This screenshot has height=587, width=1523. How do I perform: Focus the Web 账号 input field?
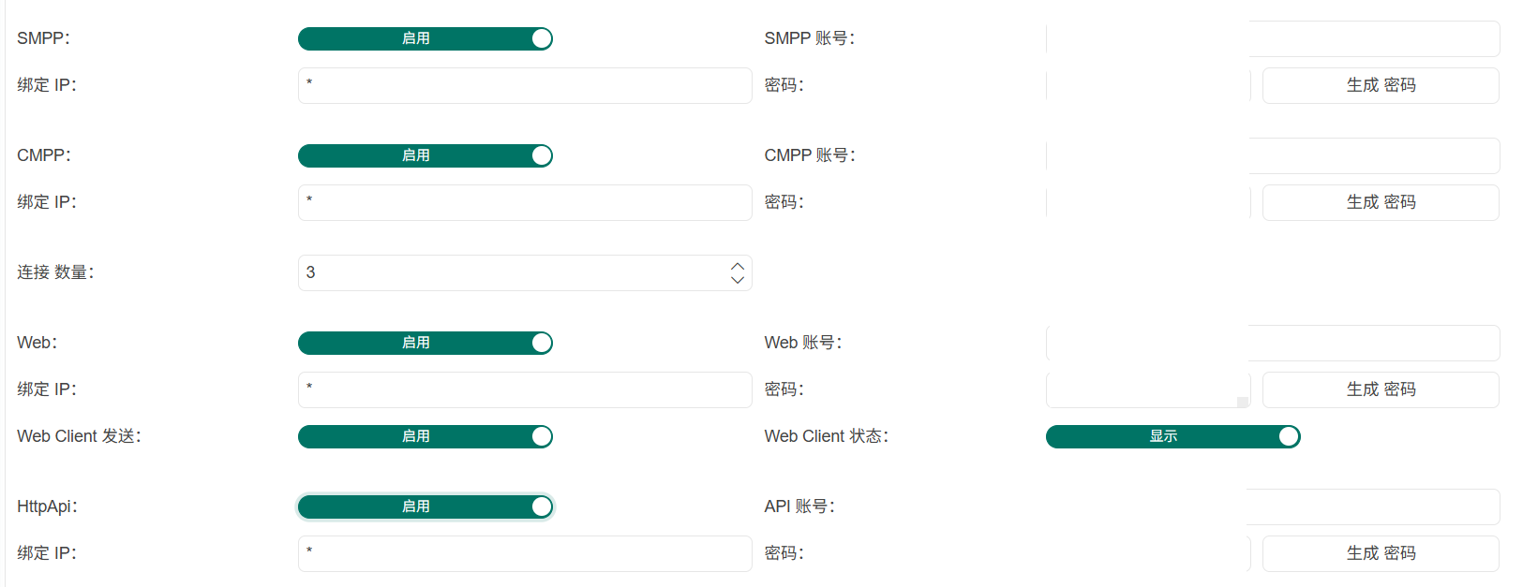click(x=1273, y=343)
